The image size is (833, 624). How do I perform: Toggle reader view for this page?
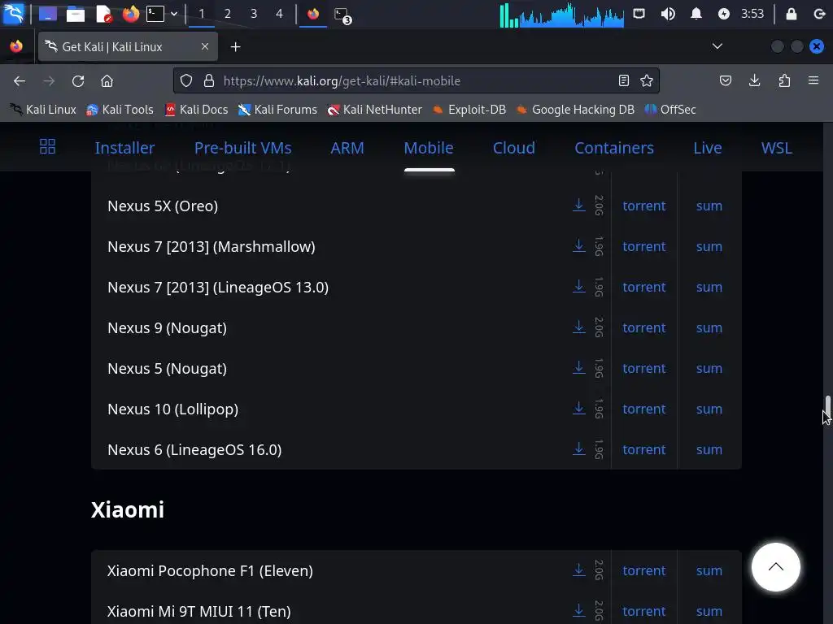pyautogui.click(x=624, y=80)
